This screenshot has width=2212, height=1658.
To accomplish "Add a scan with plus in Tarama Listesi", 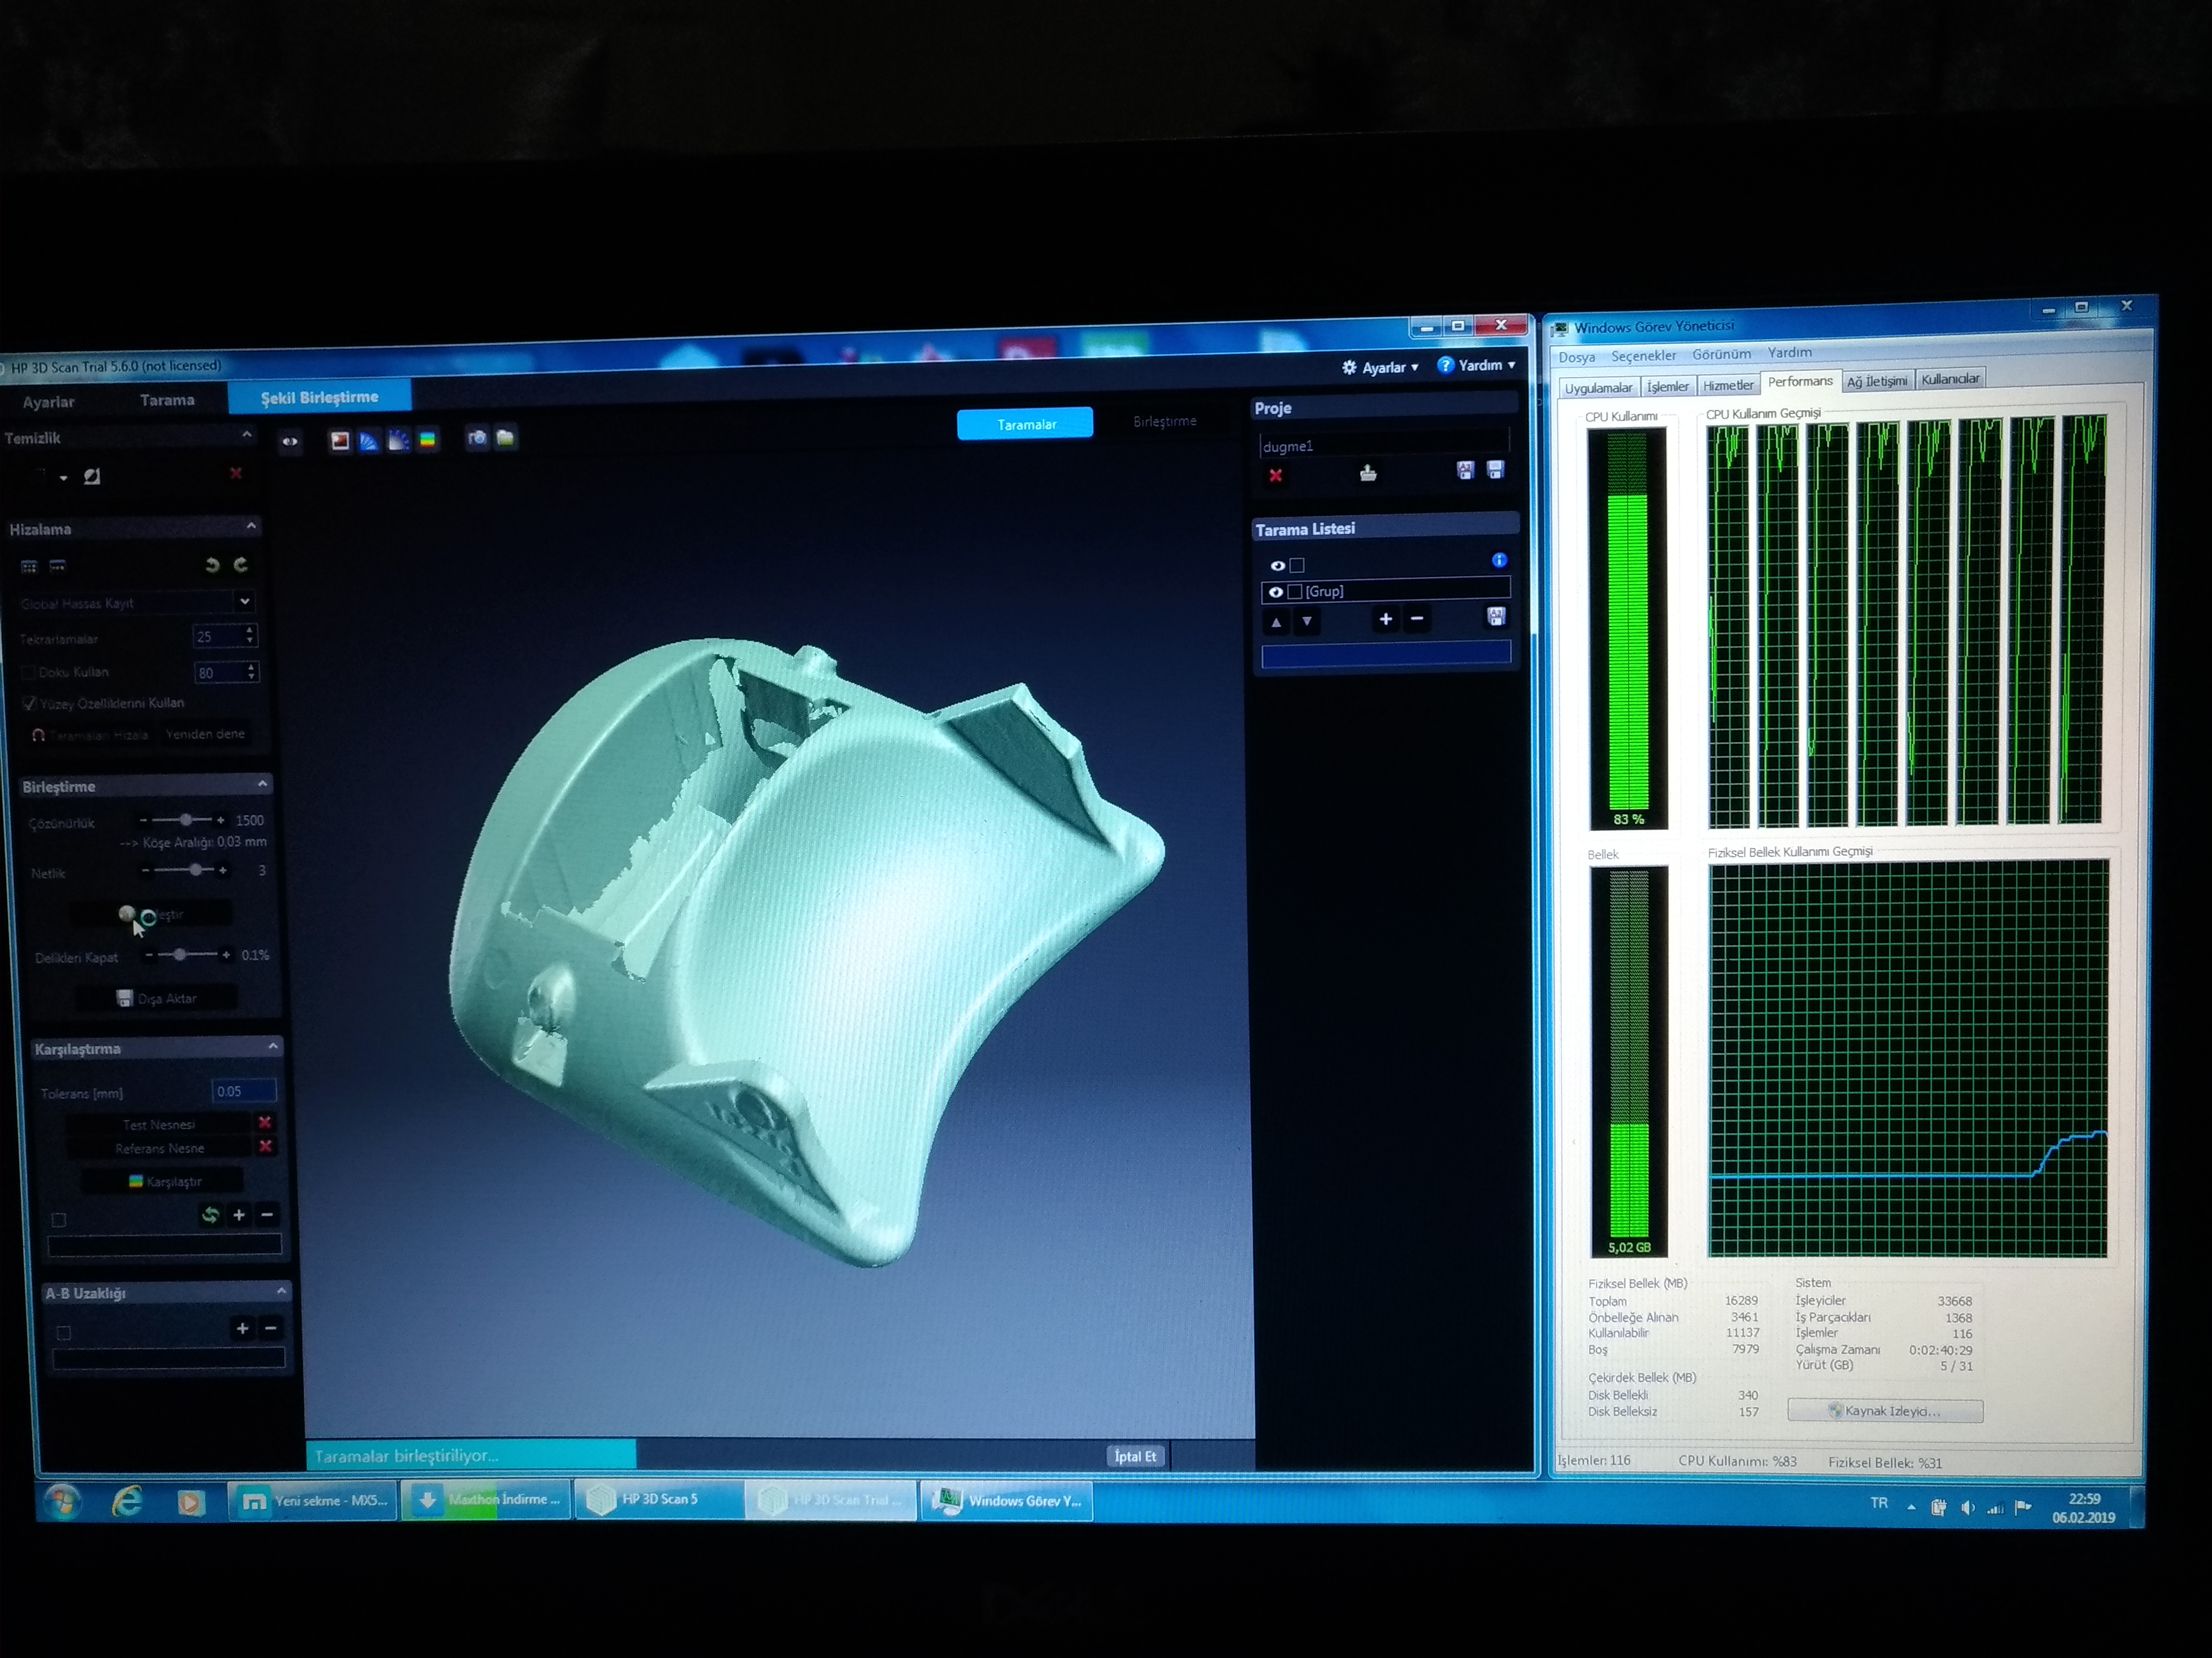I will (1385, 619).
